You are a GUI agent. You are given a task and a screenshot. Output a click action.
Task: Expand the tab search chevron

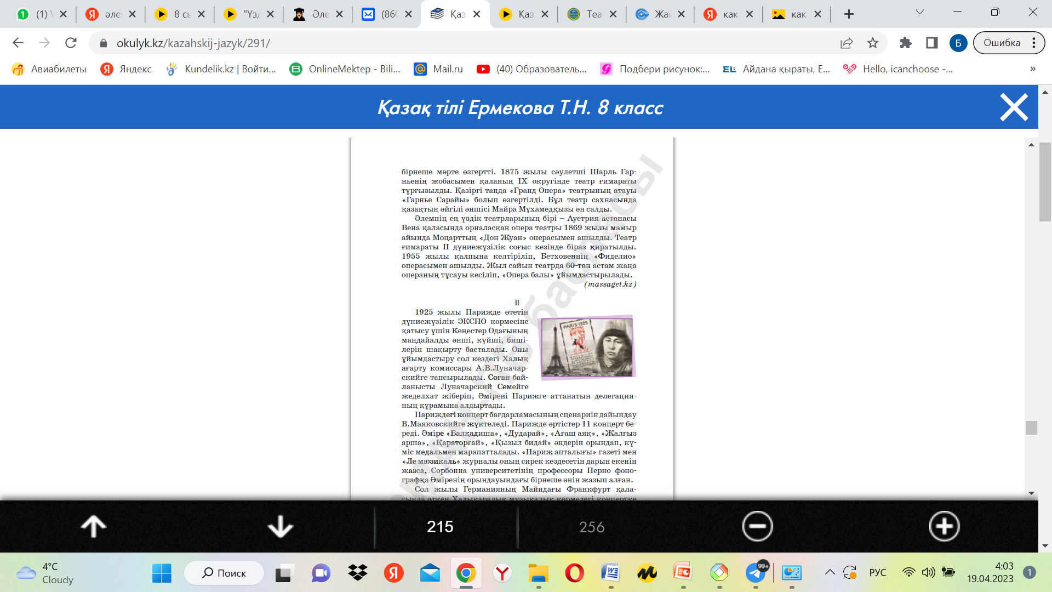920,13
